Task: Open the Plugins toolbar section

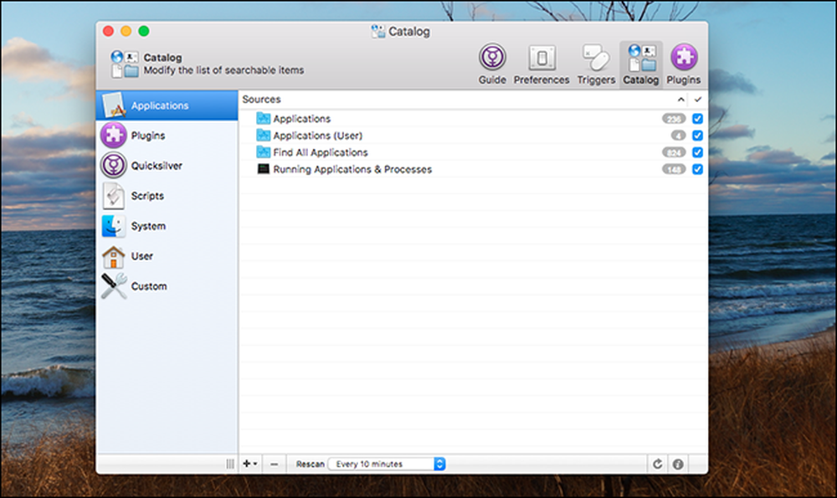Action: coord(683,64)
